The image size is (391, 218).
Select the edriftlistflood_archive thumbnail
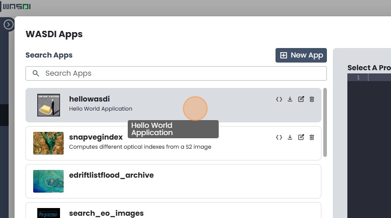(48, 181)
